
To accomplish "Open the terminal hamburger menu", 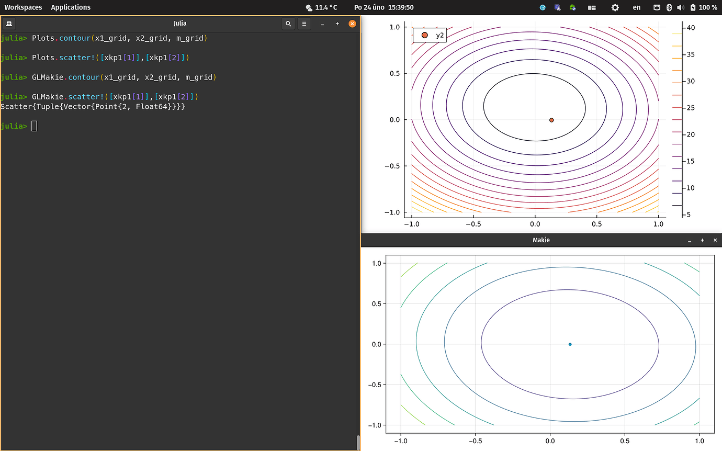I will pyautogui.click(x=304, y=24).
